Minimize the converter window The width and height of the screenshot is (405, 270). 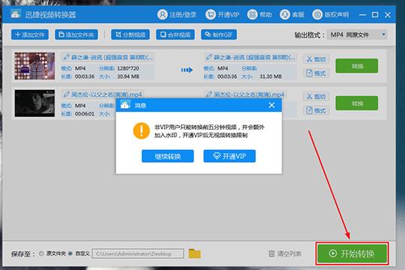coord(362,15)
